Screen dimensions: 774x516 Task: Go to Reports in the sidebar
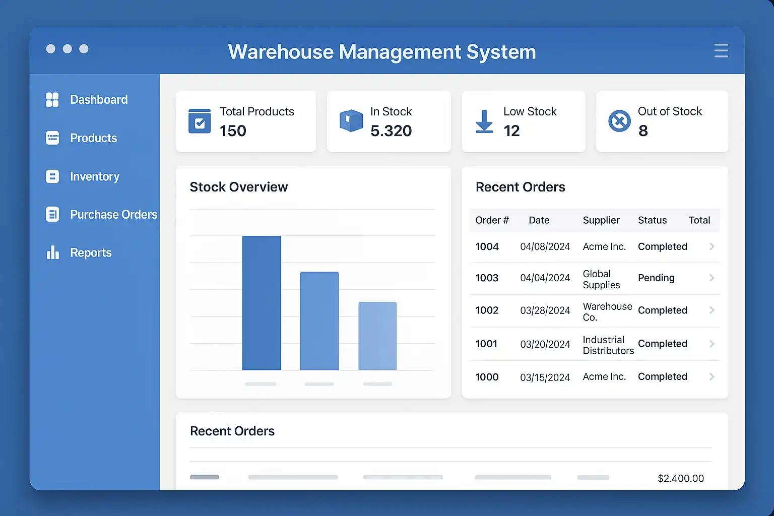91,253
